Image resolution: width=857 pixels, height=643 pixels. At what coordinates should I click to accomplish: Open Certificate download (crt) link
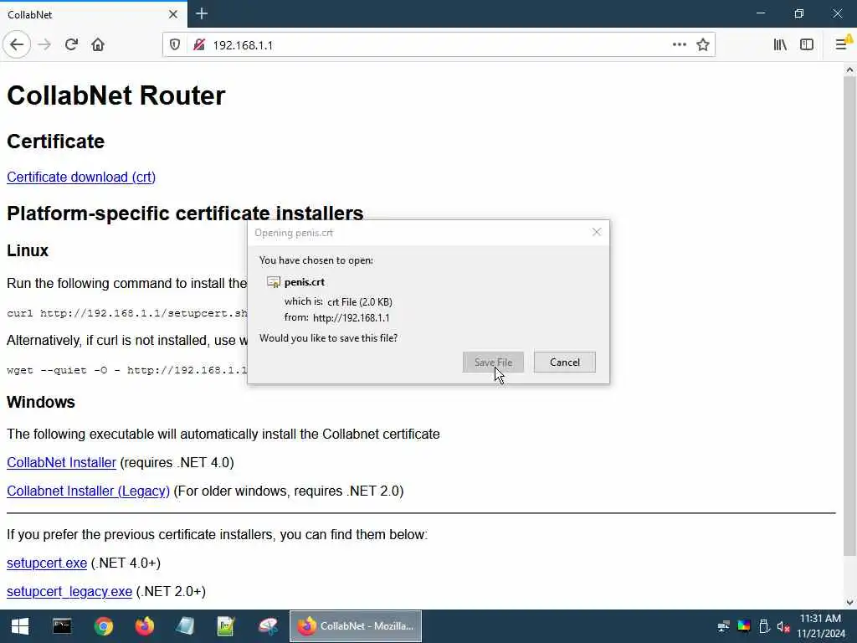pos(81,177)
